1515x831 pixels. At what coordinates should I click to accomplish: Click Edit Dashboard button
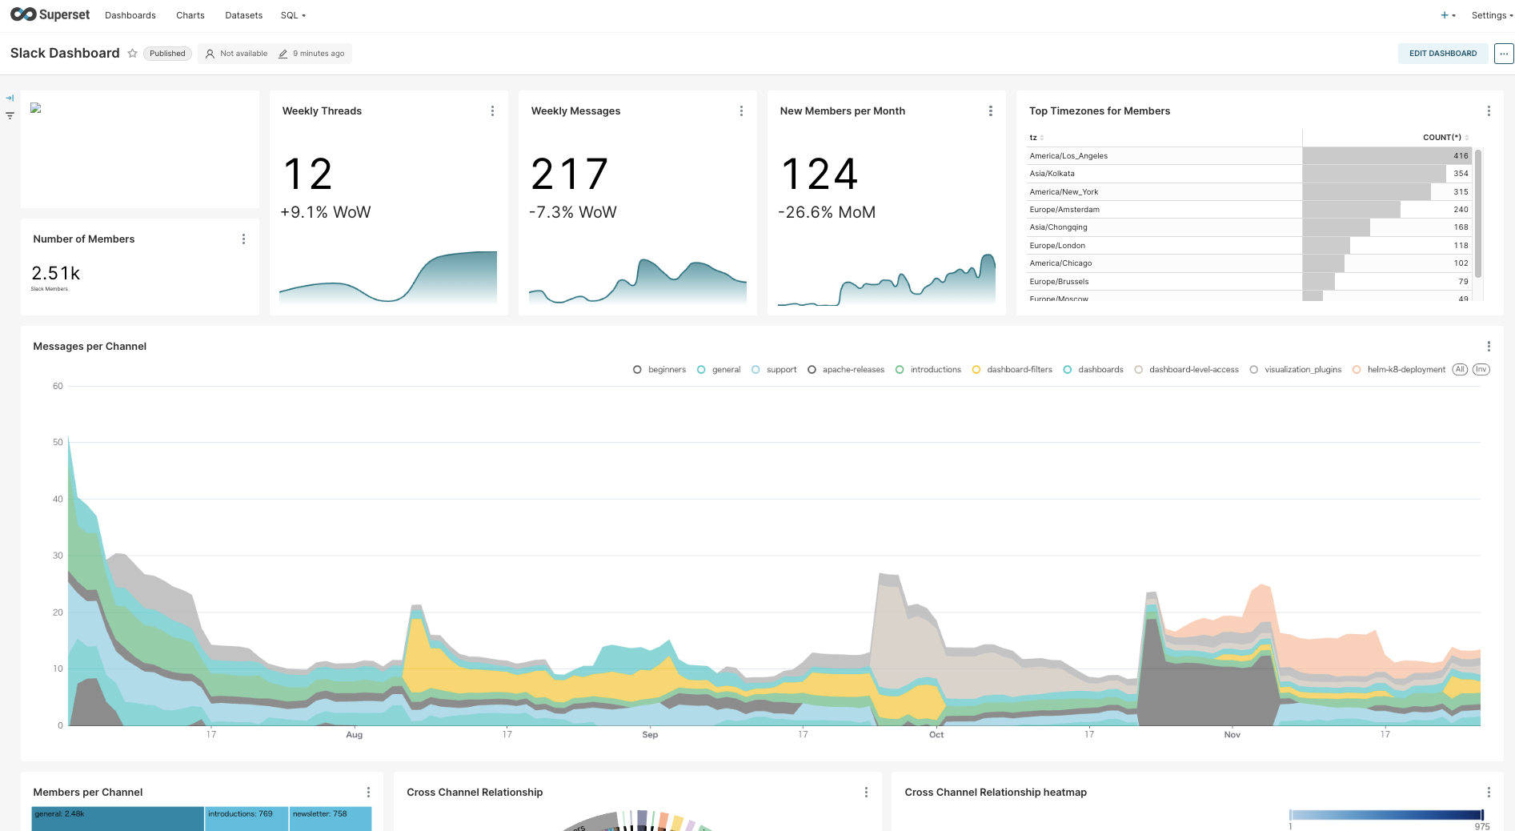(1443, 54)
